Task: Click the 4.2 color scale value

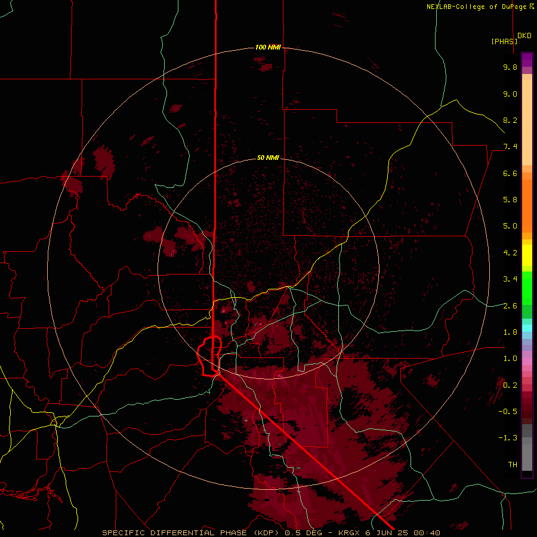Action: [510, 253]
